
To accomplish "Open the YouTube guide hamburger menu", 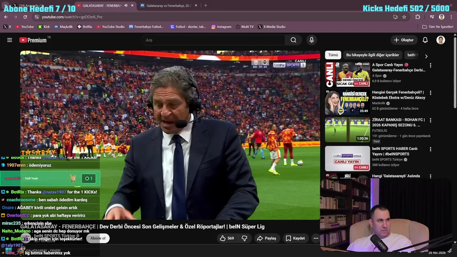I will point(10,40).
